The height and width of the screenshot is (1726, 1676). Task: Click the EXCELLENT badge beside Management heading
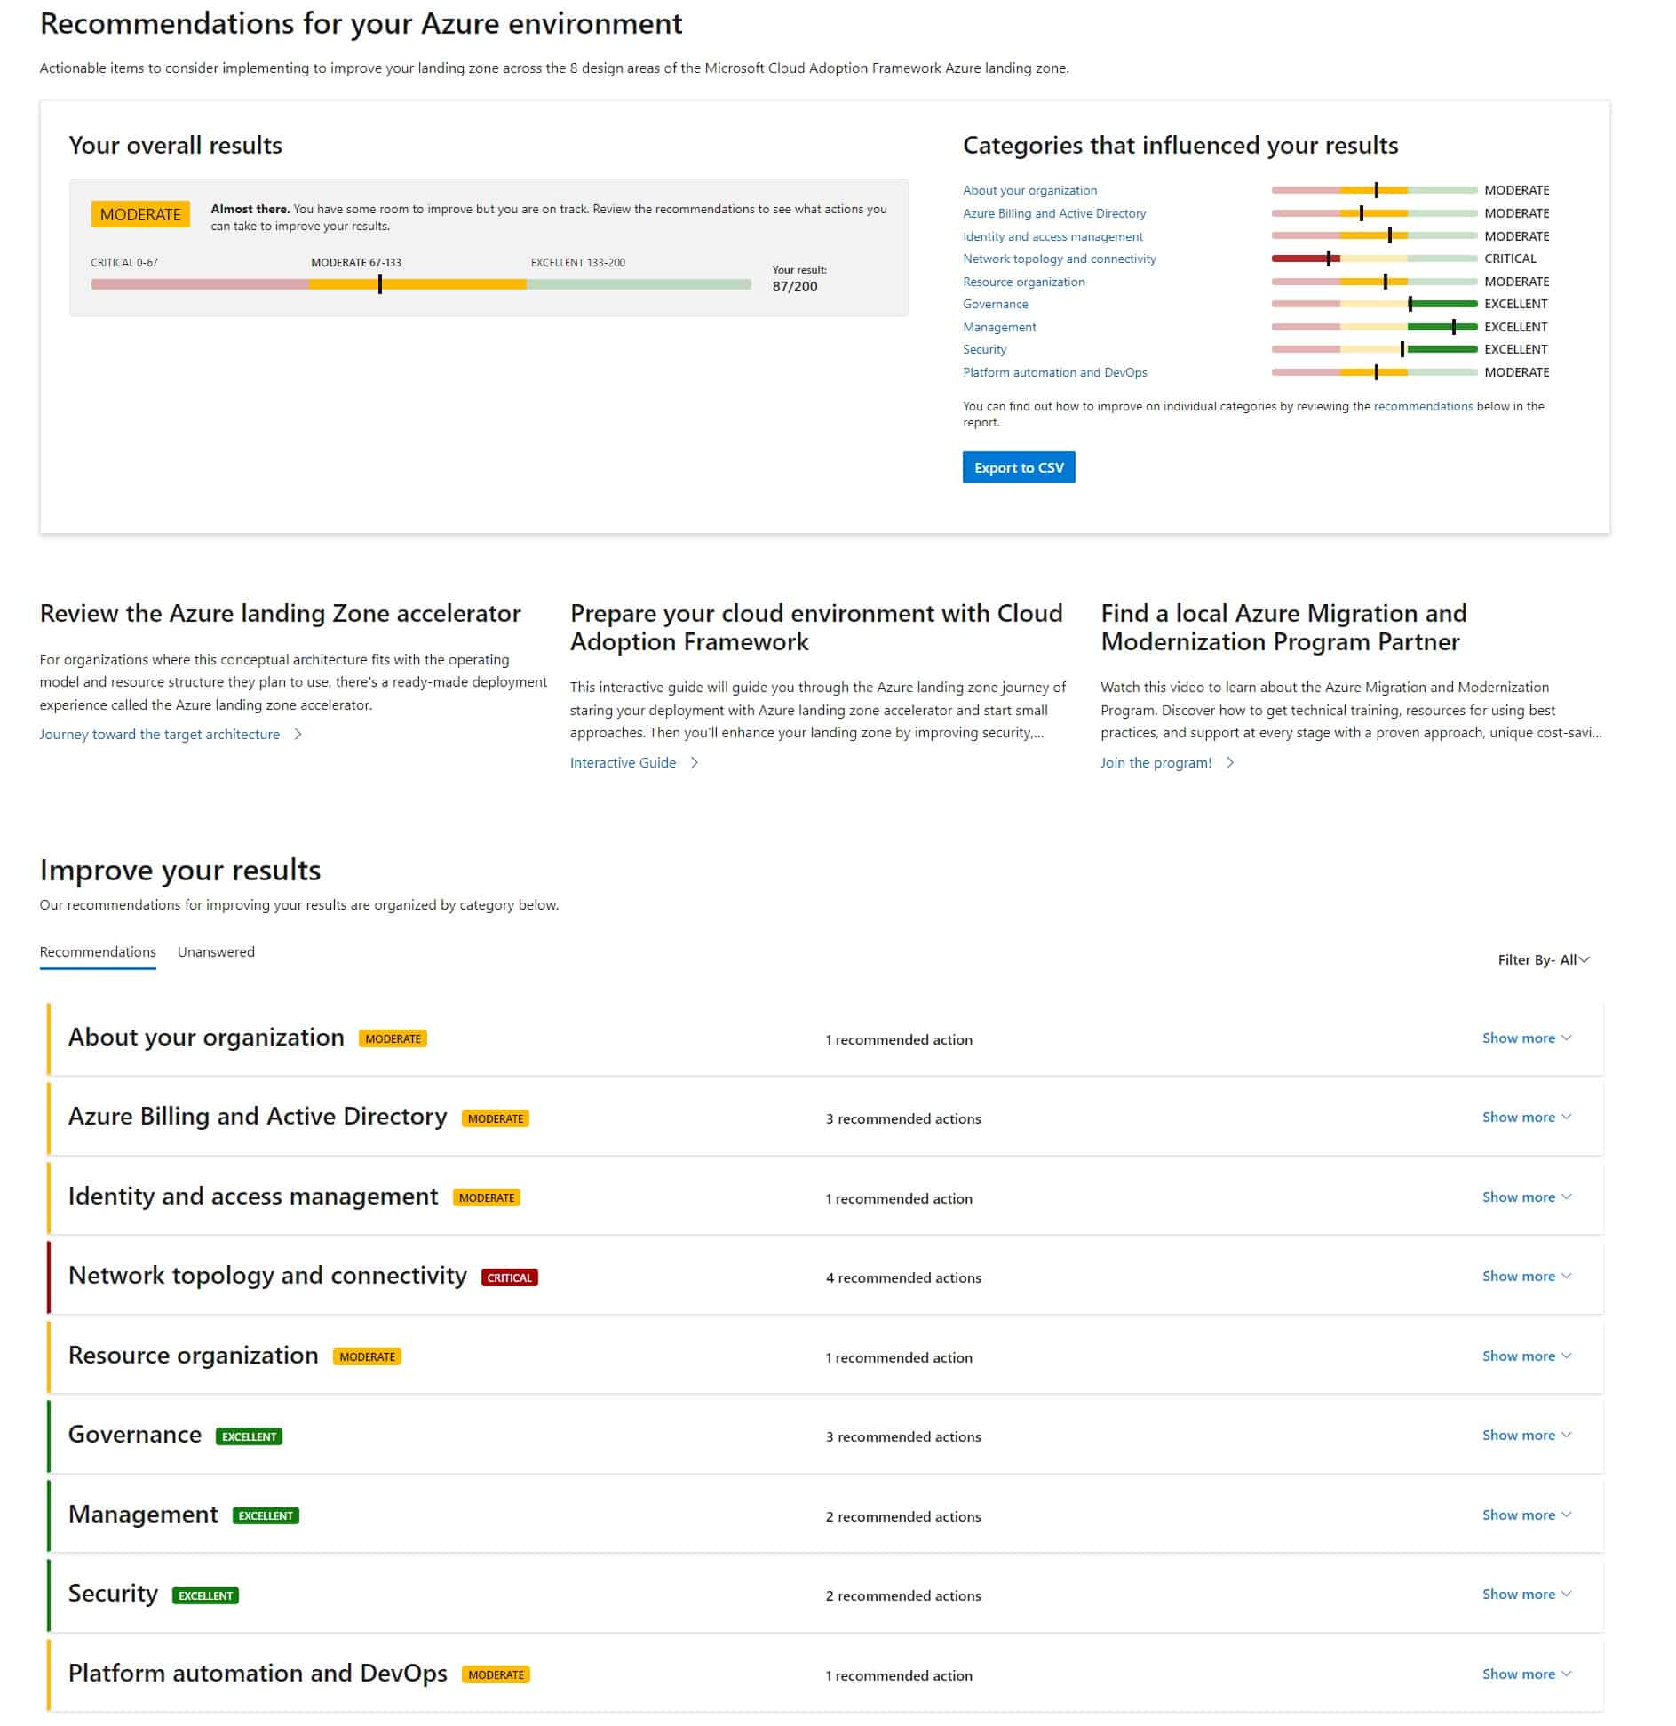[x=266, y=1515]
